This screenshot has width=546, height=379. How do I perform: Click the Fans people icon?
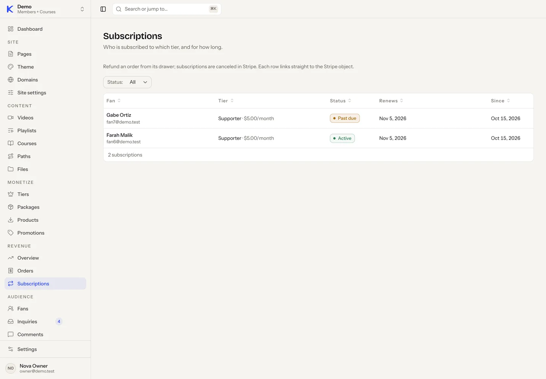[11, 309]
